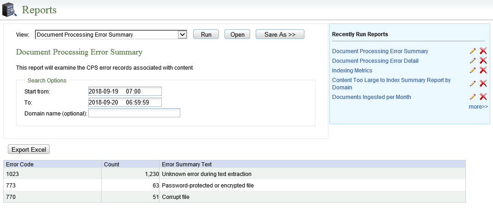Open Documents Ingested per Month link

tap(371, 97)
